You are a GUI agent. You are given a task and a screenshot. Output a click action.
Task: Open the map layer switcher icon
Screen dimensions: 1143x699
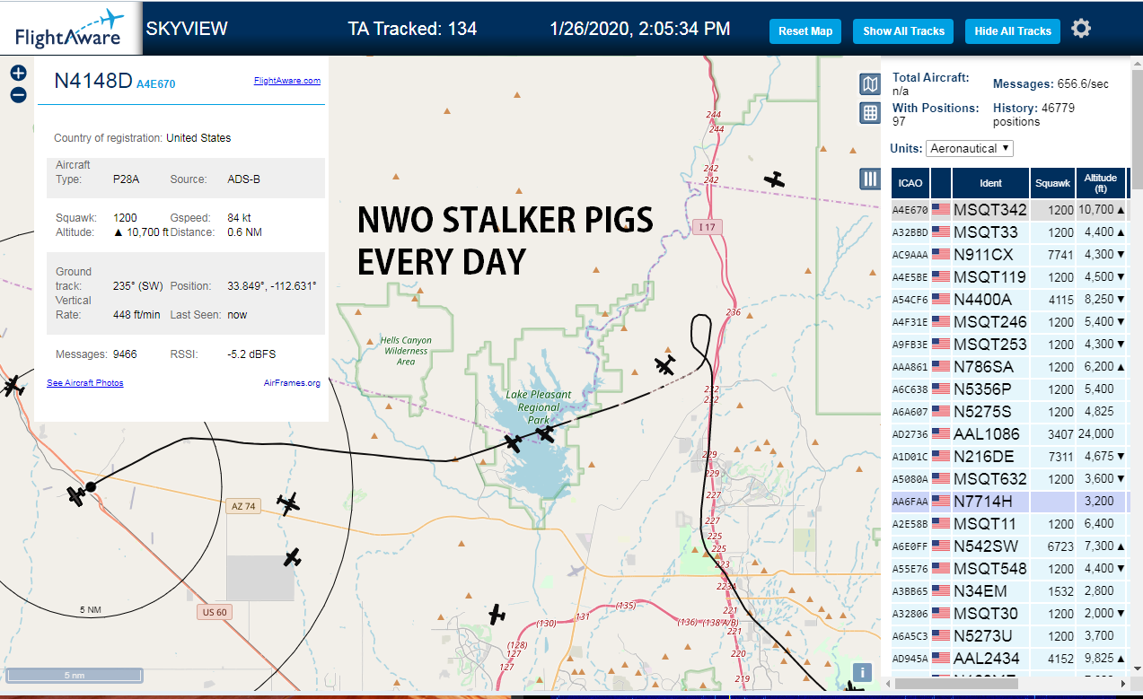(x=869, y=84)
